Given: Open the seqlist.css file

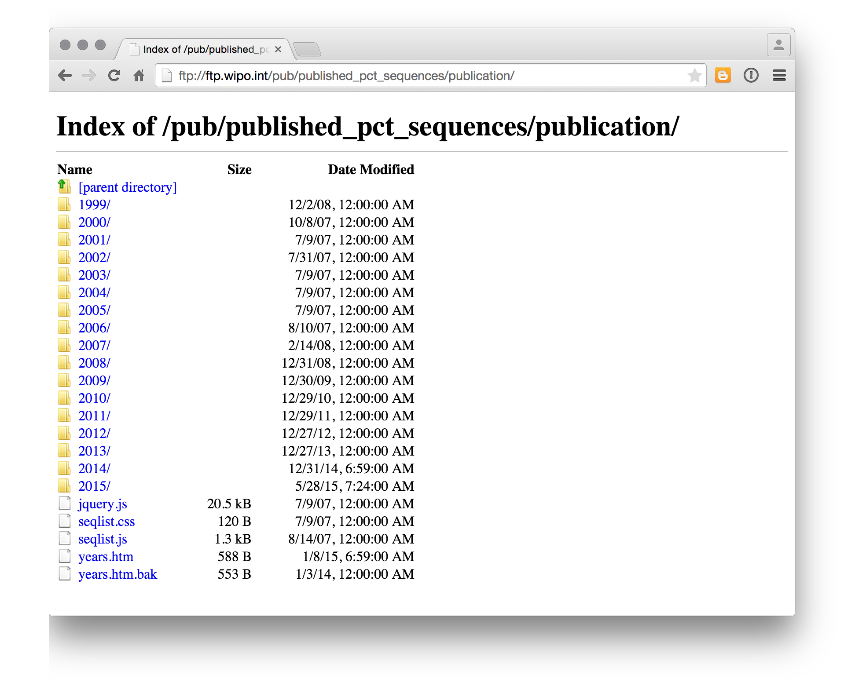Looking at the screenshot, I should pos(106,522).
